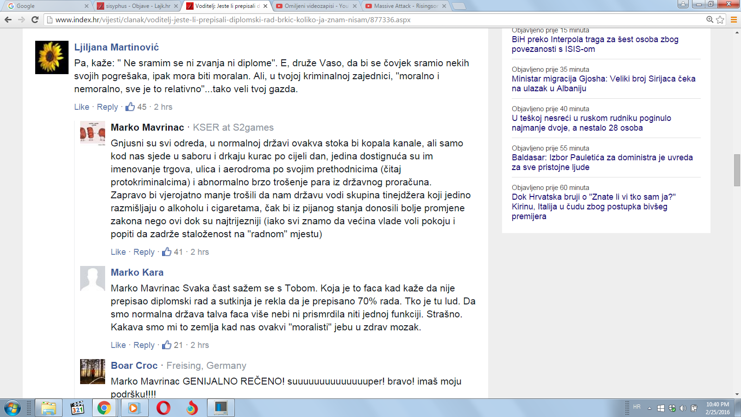741x417 pixels.
Task: Reply to Ljiljana Martinović's comment
Action: (x=107, y=107)
